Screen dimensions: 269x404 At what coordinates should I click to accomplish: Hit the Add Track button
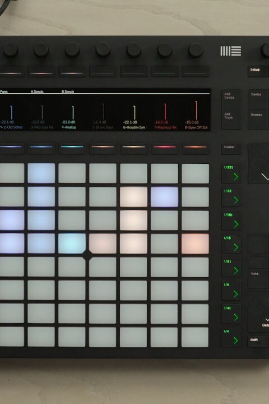[231, 119]
